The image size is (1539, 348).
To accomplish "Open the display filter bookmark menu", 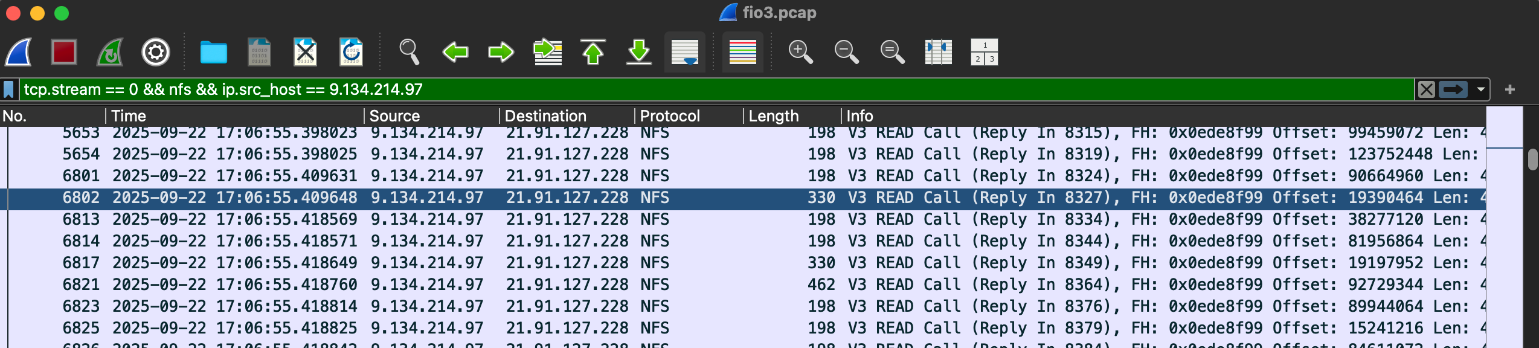I will (x=8, y=90).
